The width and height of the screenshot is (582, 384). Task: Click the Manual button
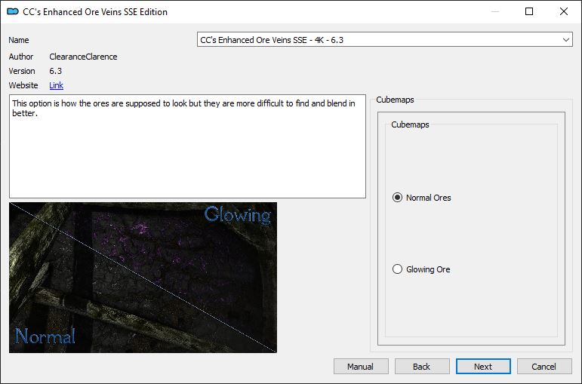(x=361, y=367)
